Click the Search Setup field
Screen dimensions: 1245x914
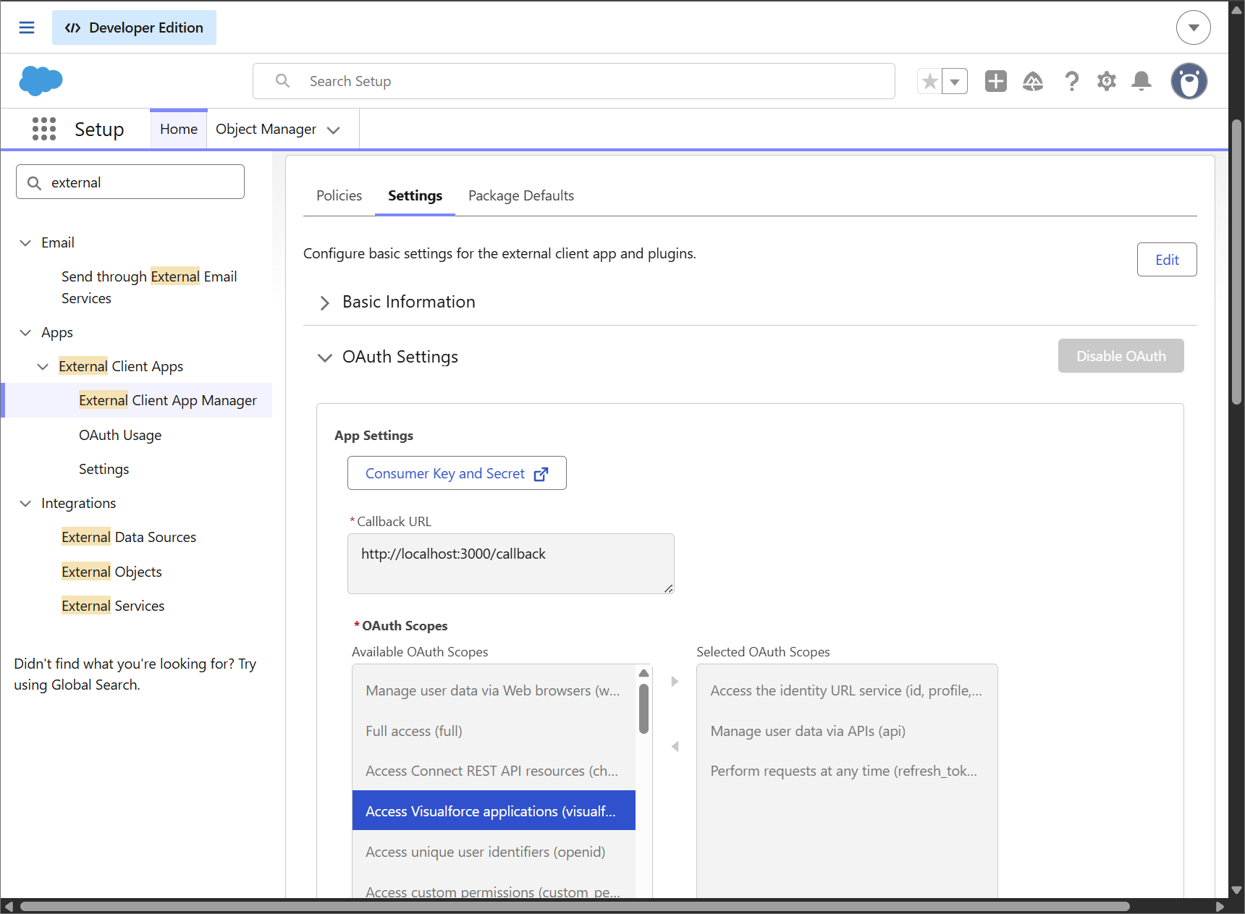click(x=573, y=81)
